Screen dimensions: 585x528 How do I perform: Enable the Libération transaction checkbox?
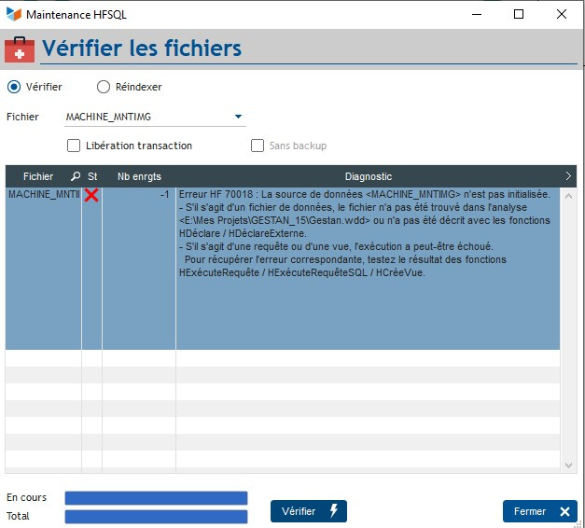coord(74,146)
